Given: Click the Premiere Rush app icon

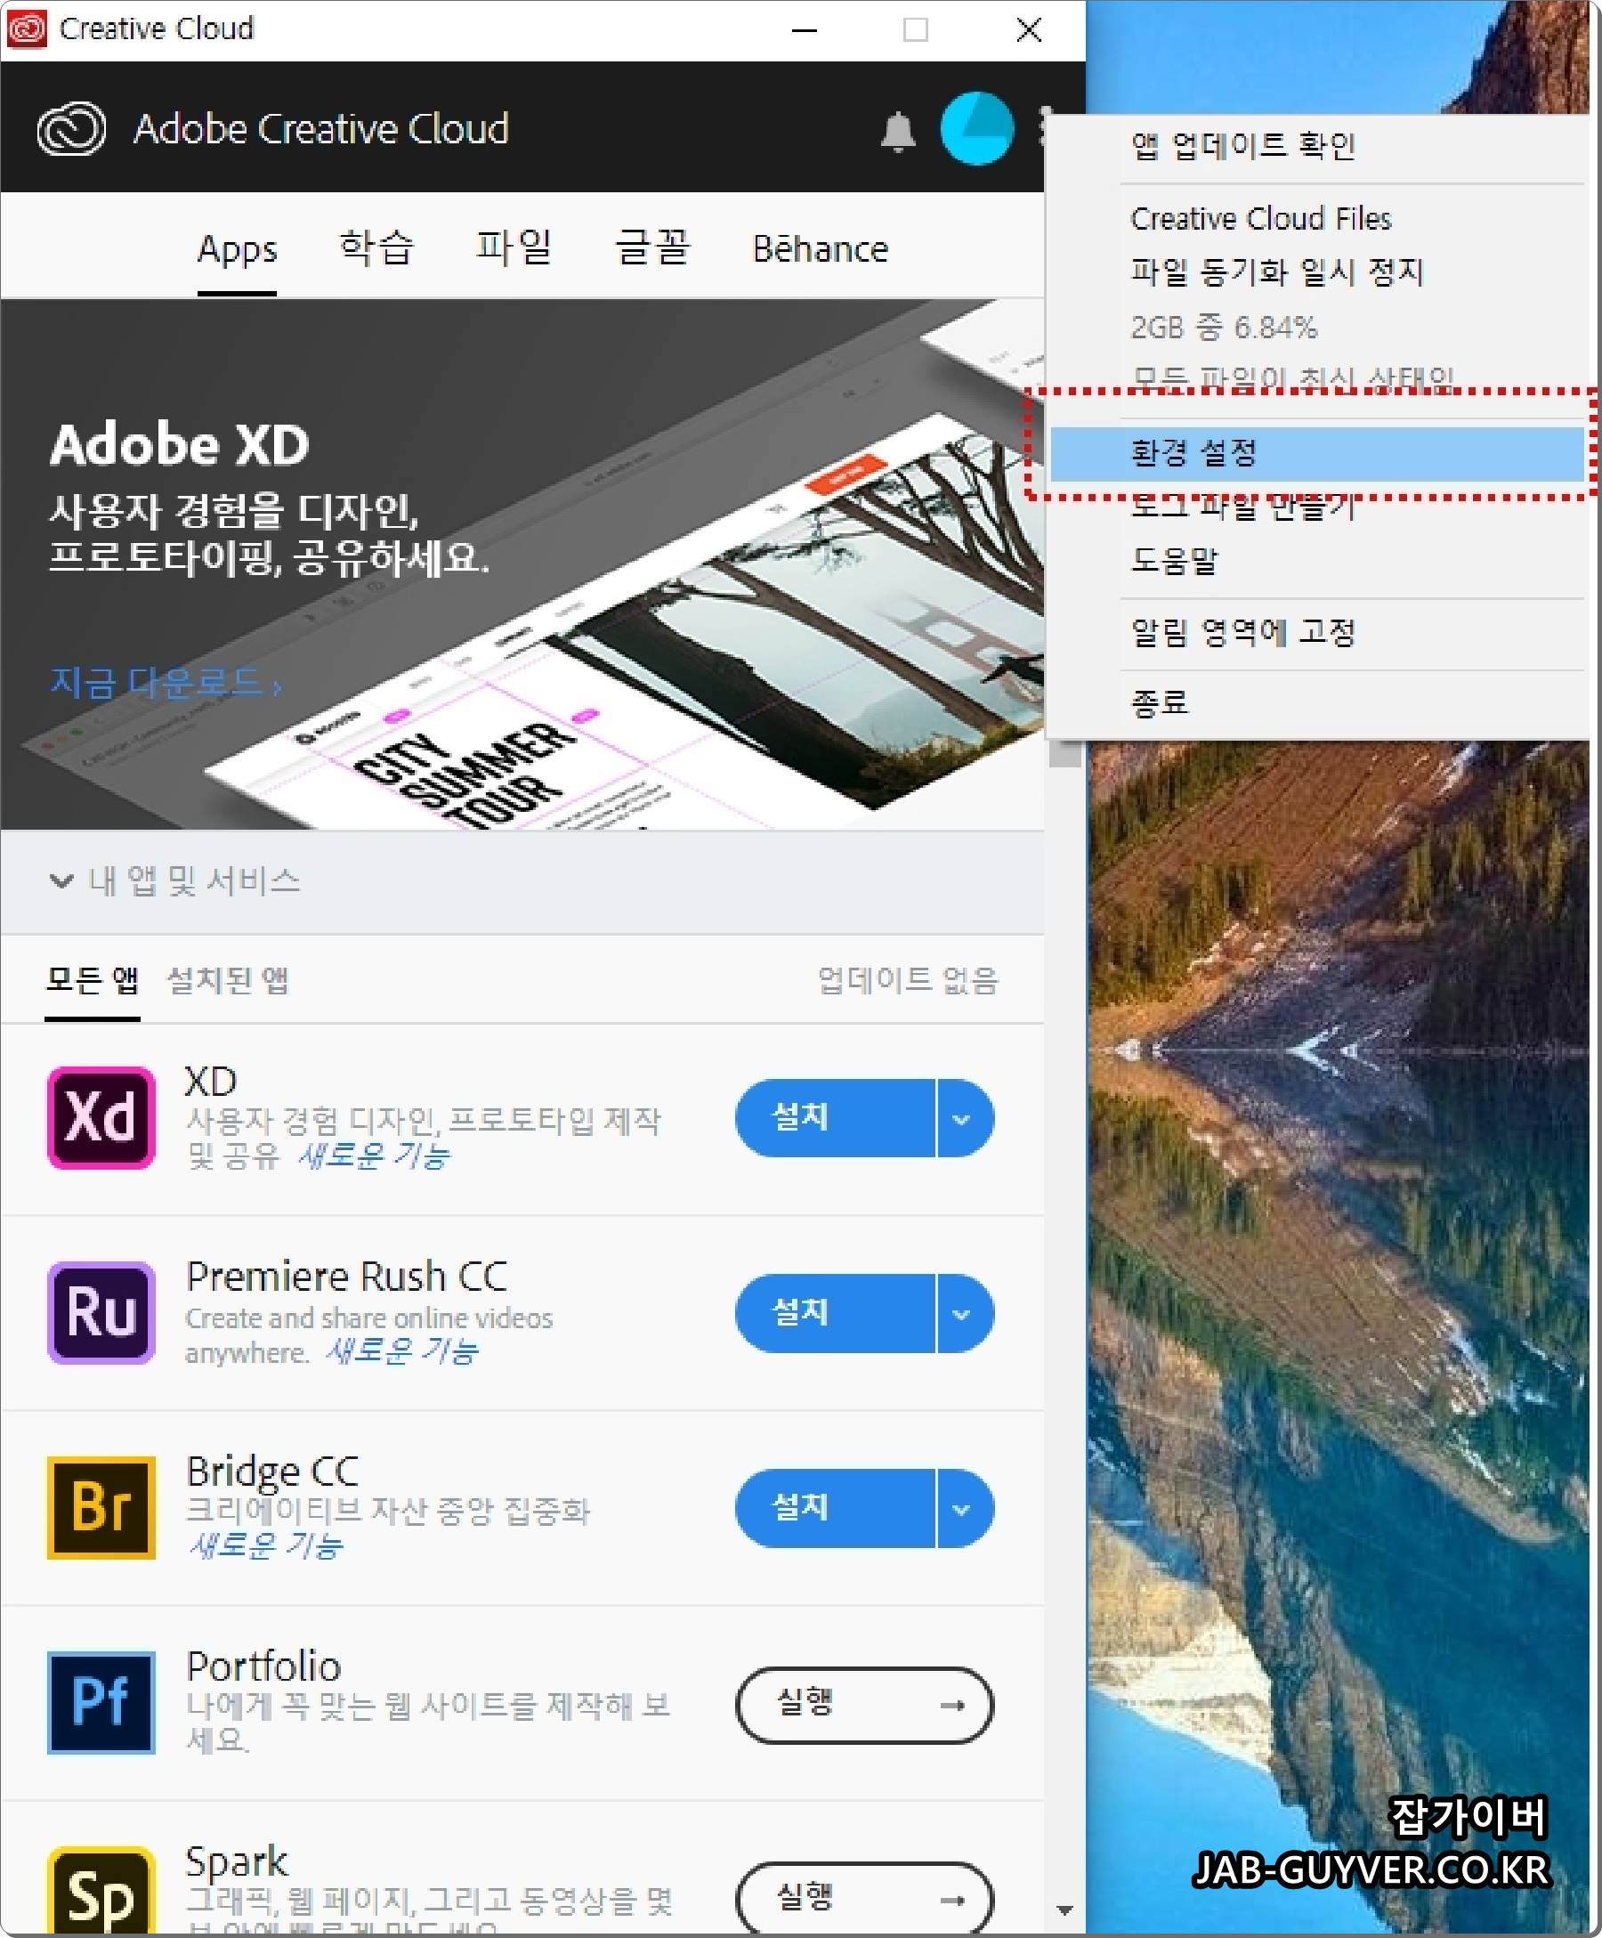Looking at the screenshot, I should click(x=101, y=1312).
